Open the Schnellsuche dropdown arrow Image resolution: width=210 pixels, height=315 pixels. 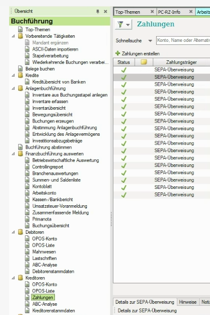[150, 41]
